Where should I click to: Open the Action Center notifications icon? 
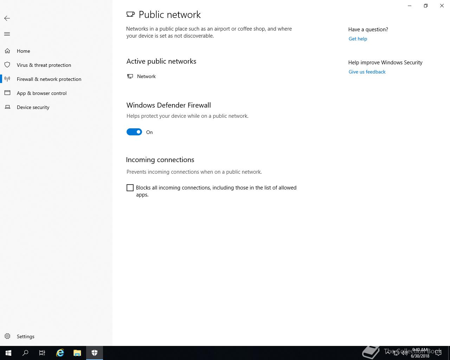coord(438,353)
